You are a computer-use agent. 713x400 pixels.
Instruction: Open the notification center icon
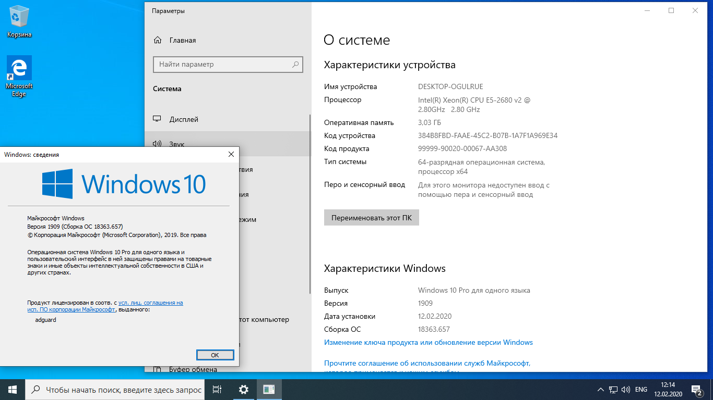(x=697, y=390)
